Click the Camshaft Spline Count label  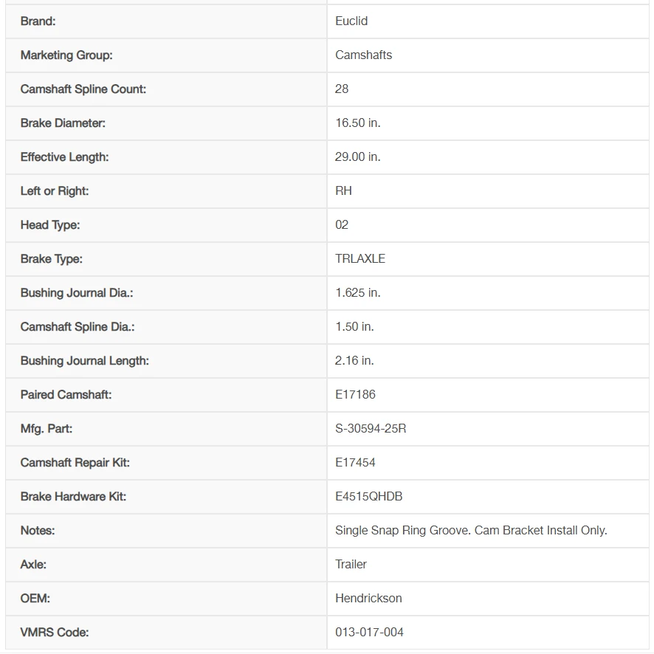pos(83,89)
